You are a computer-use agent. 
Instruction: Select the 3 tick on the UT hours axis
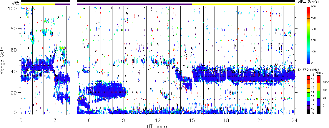point(55,120)
